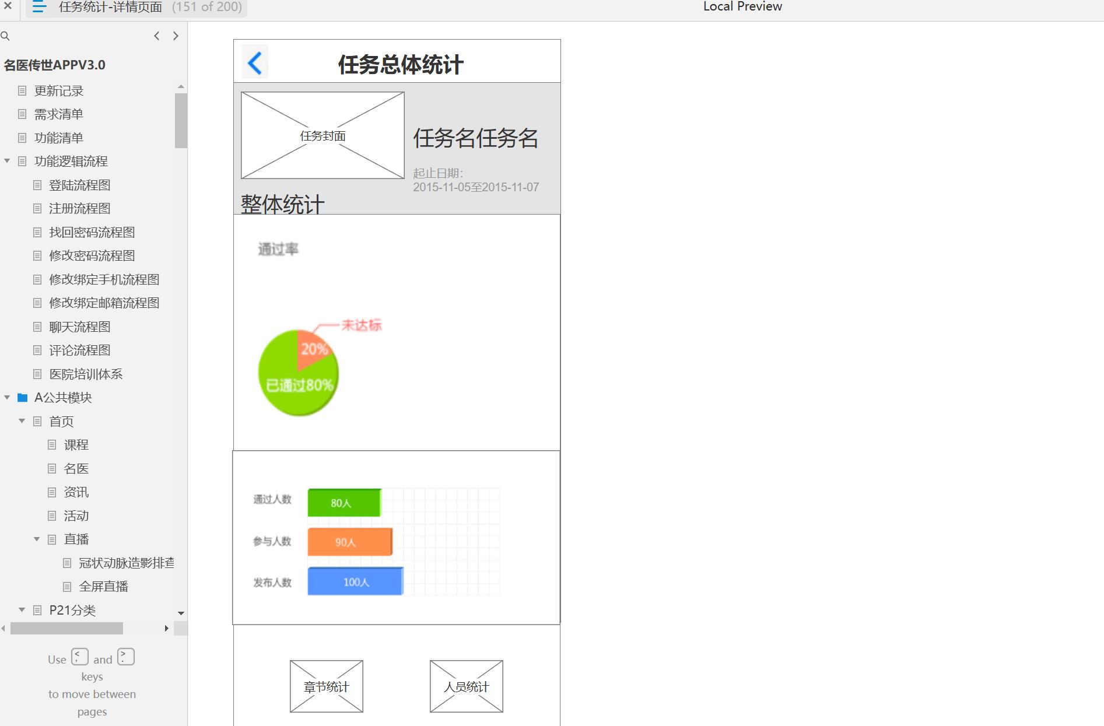Click the blue 100人 bar
1104x726 pixels.
(355, 581)
